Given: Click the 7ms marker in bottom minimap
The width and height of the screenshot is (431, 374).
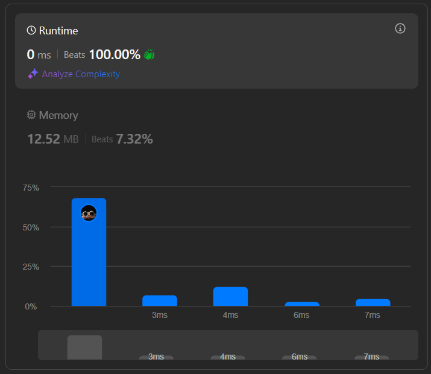Looking at the screenshot, I should tap(371, 357).
